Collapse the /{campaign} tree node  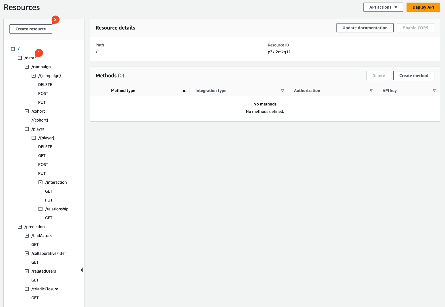tap(34, 76)
